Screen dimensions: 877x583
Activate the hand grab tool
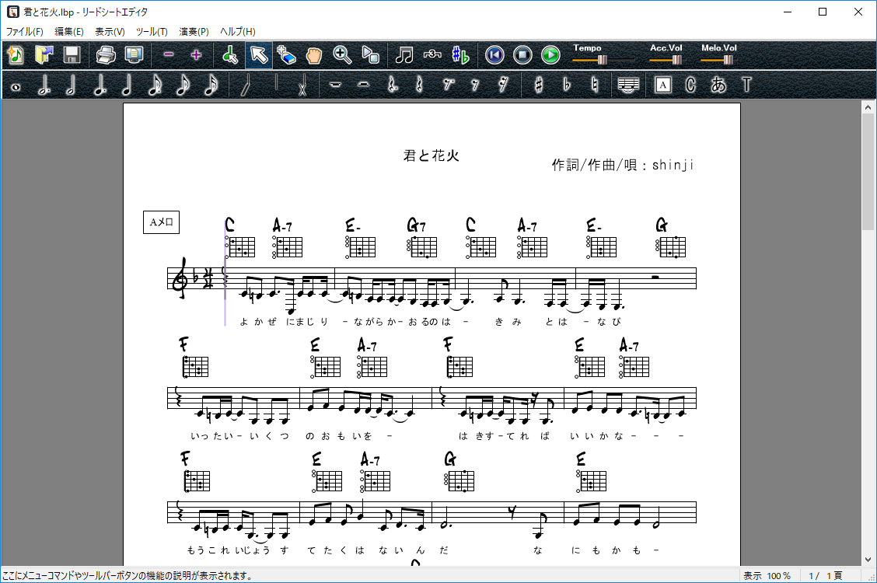tap(314, 54)
